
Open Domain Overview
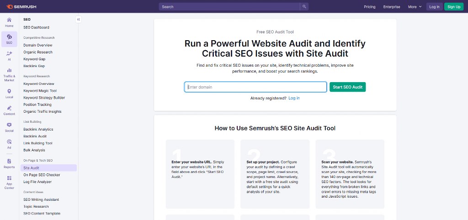(x=37, y=45)
